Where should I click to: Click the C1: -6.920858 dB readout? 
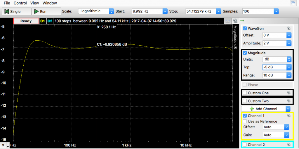112,44
